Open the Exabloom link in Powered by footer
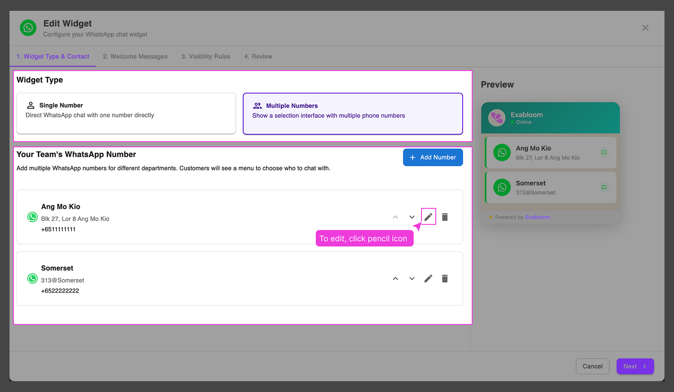The height and width of the screenshot is (392, 674). (x=538, y=217)
